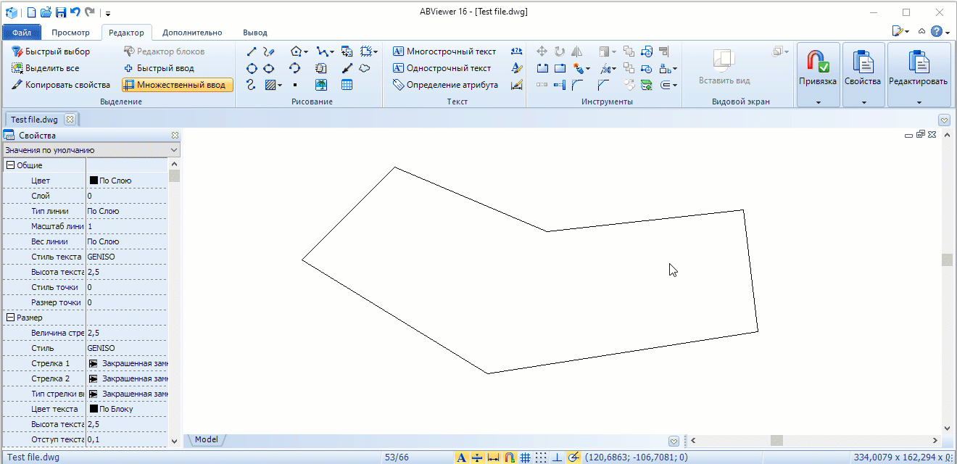The image size is (957, 464).
Task: Click the Многострочный текст button
Action: click(444, 51)
